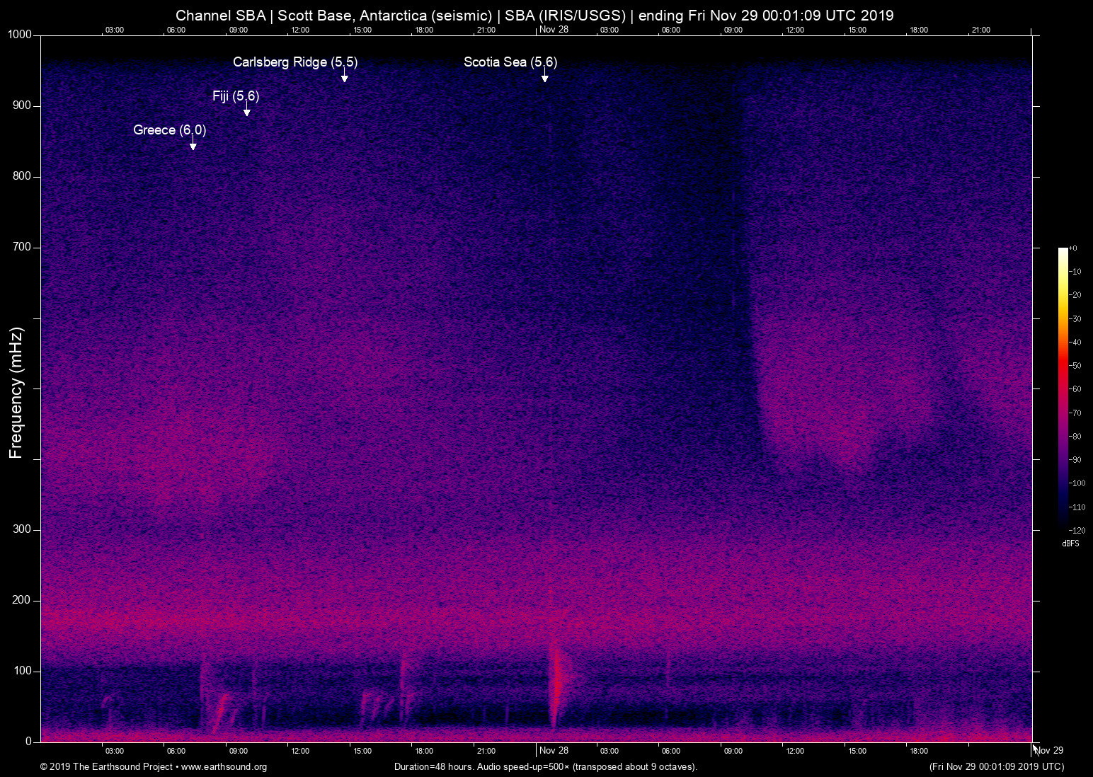
Task: Click the arrow marker under Greece (6.0)
Action: (x=193, y=145)
